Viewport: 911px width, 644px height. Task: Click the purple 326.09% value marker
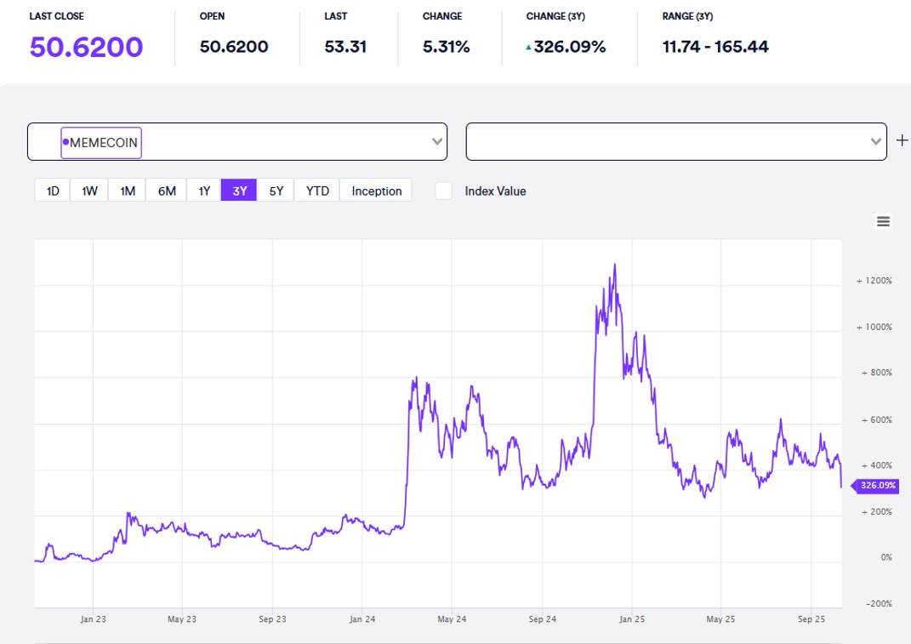tap(878, 486)
